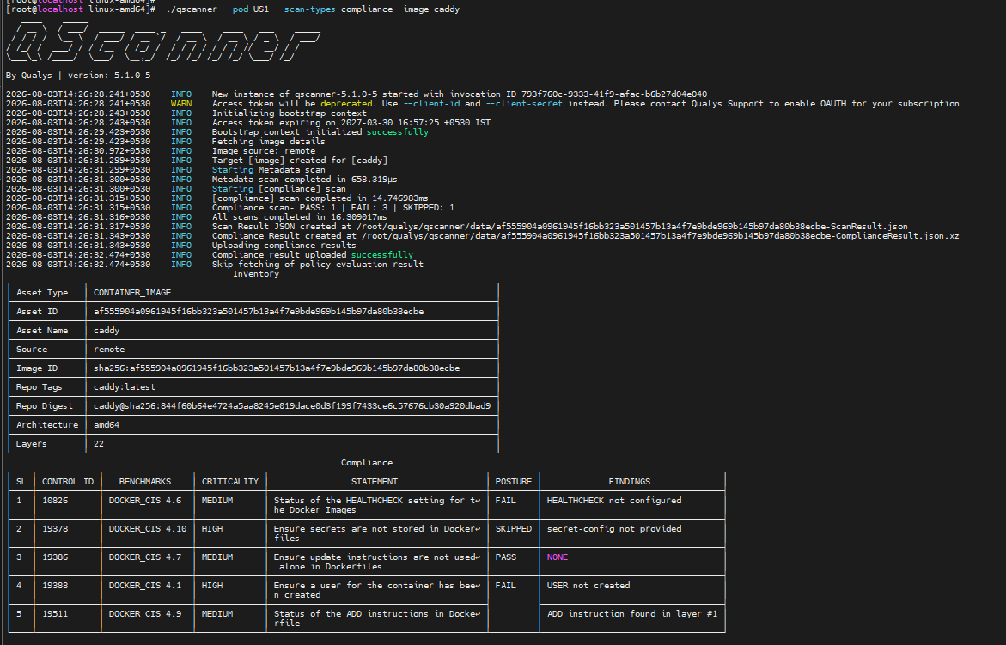Click 'Compliance scan- PASS: 1 | FAIL: 3' summary line
Screen dimensions: 1006x645
coord(333,208)
